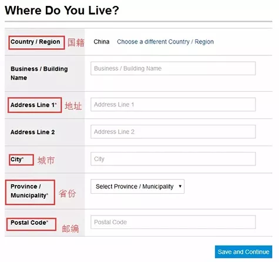Click into the Address Line 2 field
Image resolution: width=279 pixels, height=262 pixels.
[173, 131]
